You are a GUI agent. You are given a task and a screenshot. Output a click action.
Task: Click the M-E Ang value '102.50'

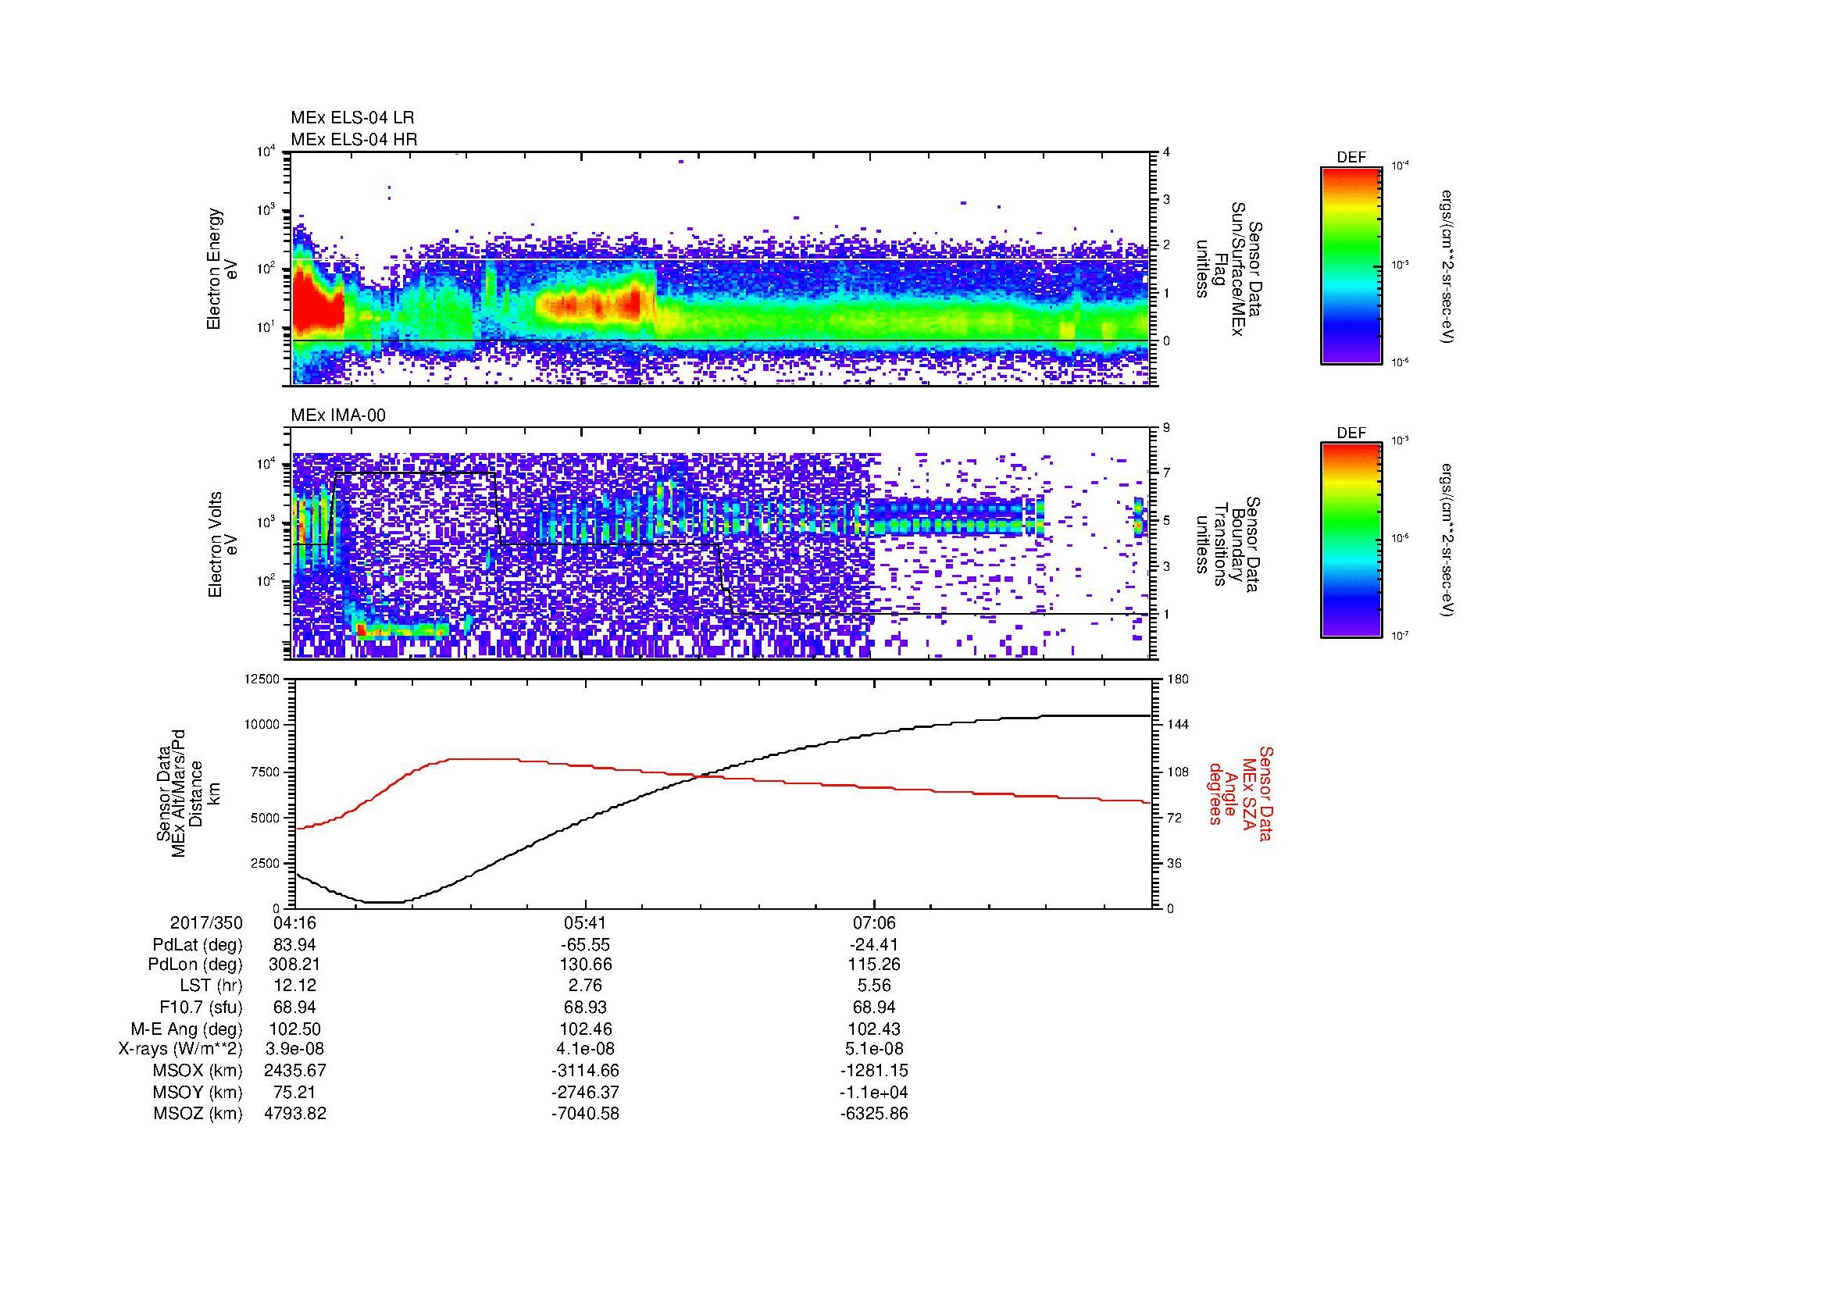click(x=294, y=1029)
